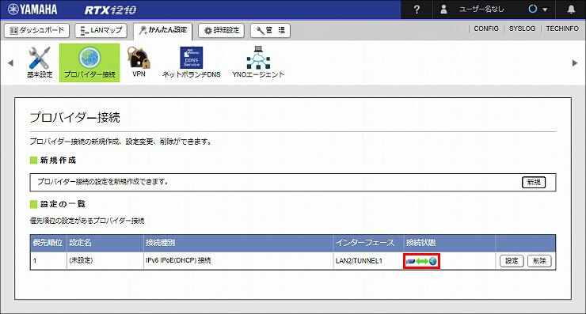Click the 設定名 column header

tap(105, 243)
